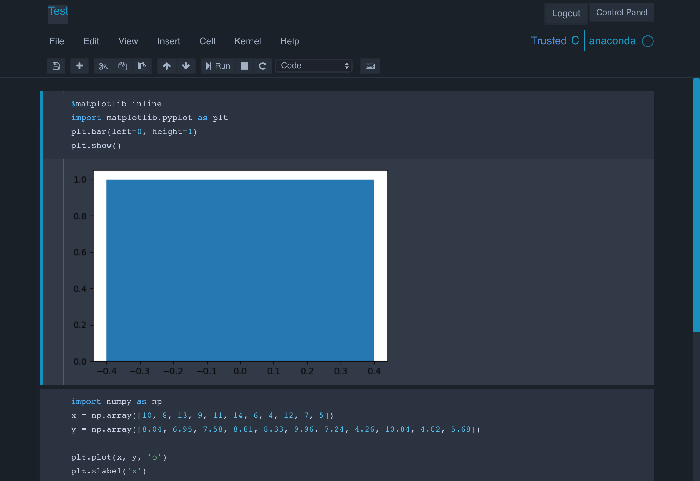Click the '%matplotlib inline' code line
700x481 pixels.
(x=116, y=104)
